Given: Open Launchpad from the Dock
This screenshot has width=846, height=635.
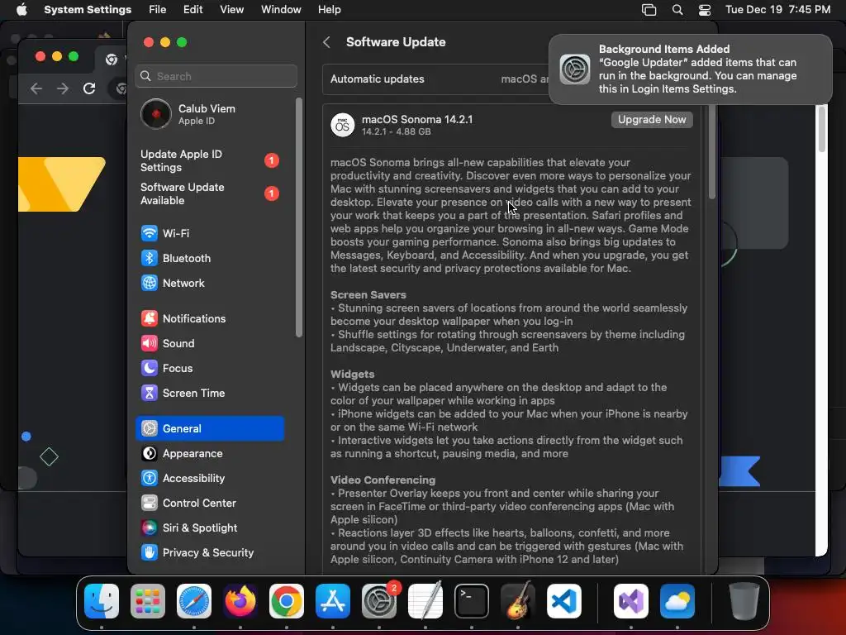Looking at the screenshot, I should pos(148,601).
